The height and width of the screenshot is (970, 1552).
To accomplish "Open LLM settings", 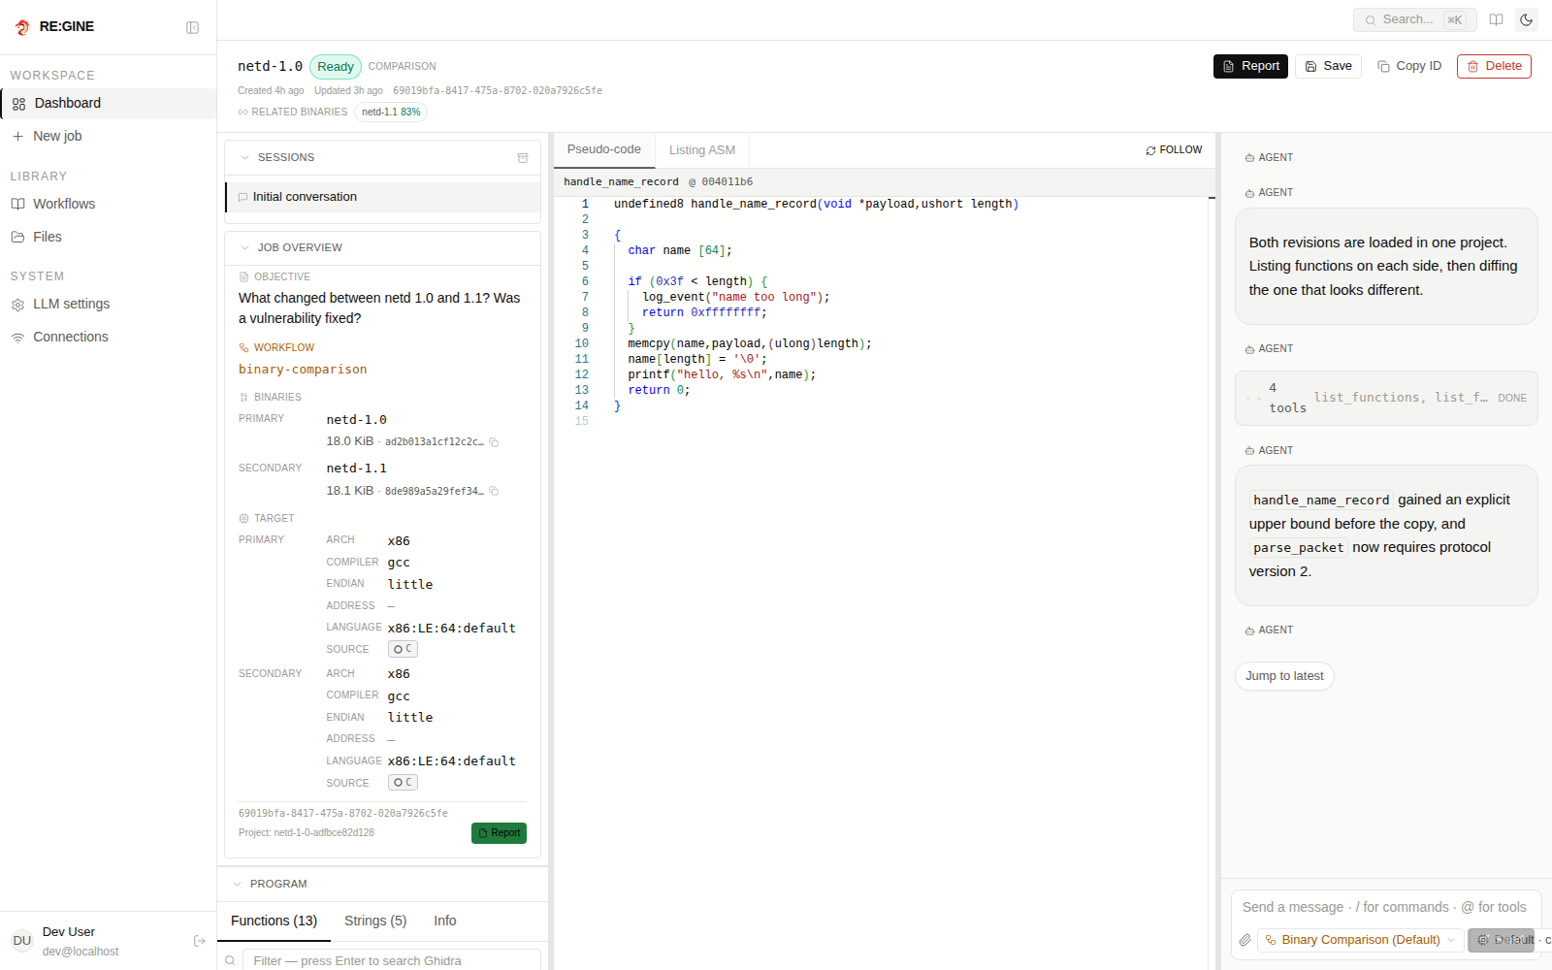I will pos(108,304).
